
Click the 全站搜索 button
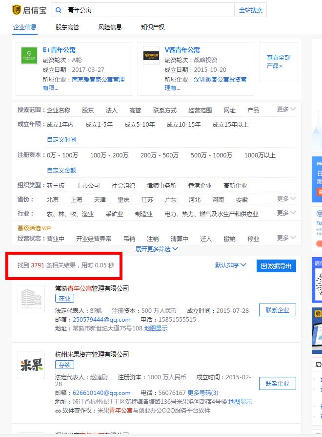pyautogui.click(x=251, y=10)
